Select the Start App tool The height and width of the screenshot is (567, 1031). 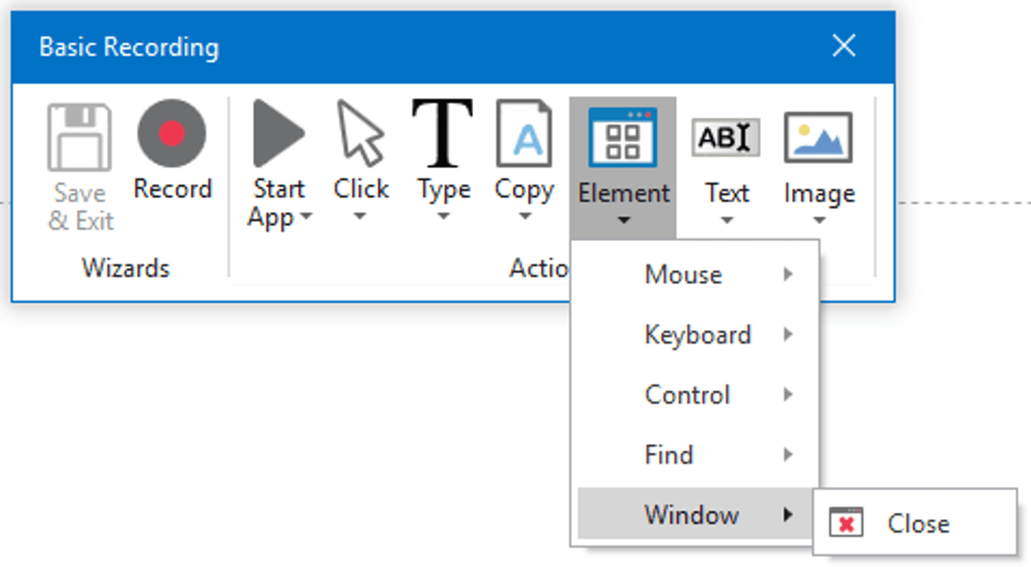click(277, 134)
